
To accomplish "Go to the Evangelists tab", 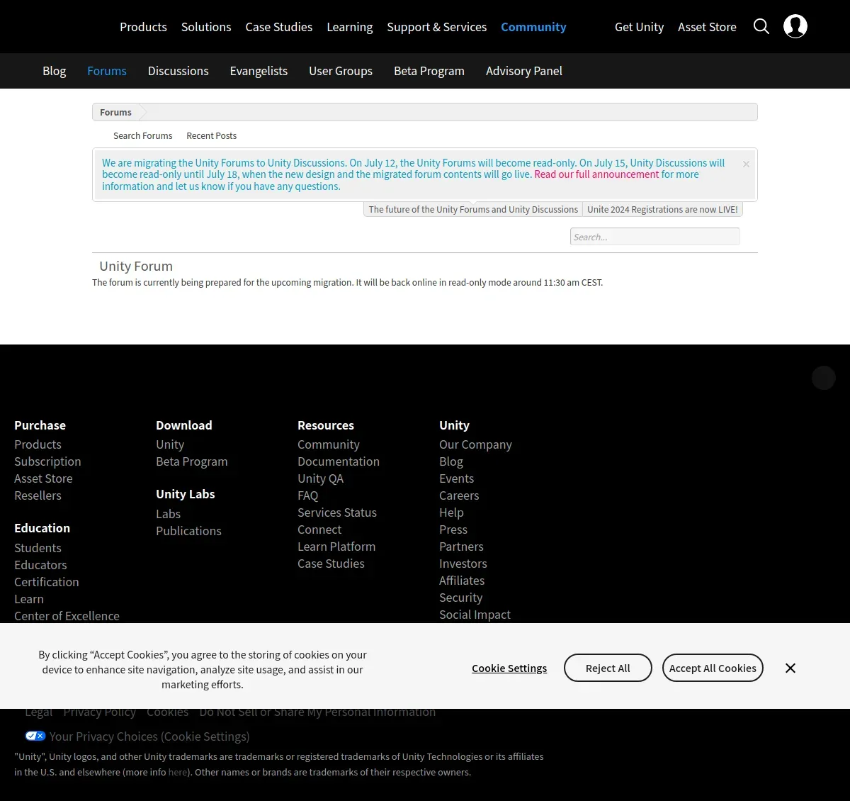I will point(259,71).
